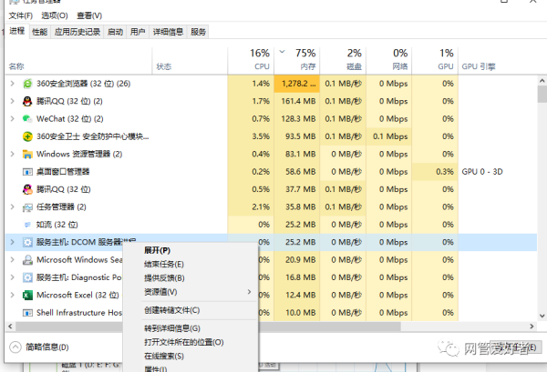Choose 打开文件所在的位置(O) in context menu
This screenshot has width=547, height=372.
(x=191, y=342)
